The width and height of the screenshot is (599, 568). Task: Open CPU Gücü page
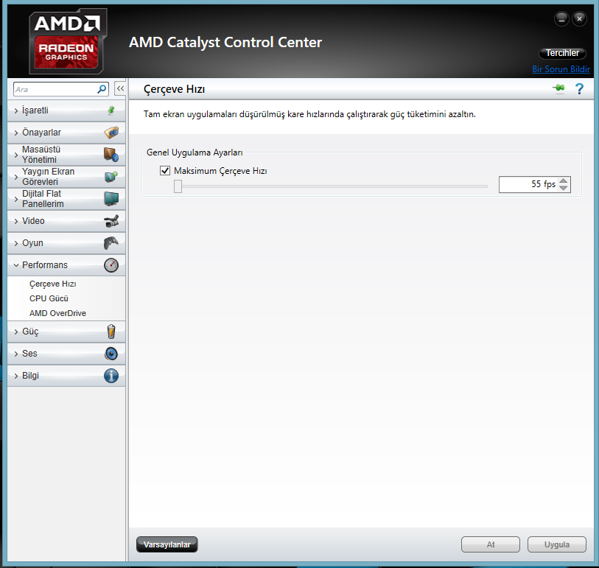tap(49, 298)
